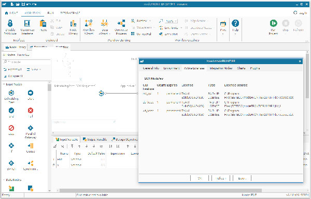The image size is (311, 199).
Task: Click Collapse All in node library
Action: [x=13, y=76]
